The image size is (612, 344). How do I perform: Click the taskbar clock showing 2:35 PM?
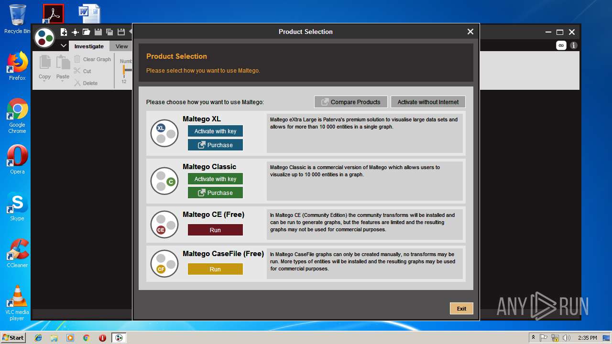coord(587,338)
